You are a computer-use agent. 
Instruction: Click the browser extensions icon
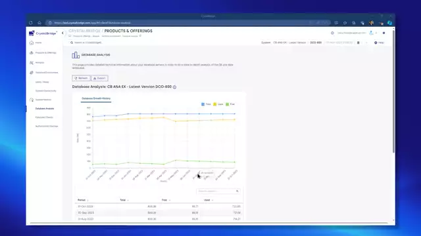point(362,23)
